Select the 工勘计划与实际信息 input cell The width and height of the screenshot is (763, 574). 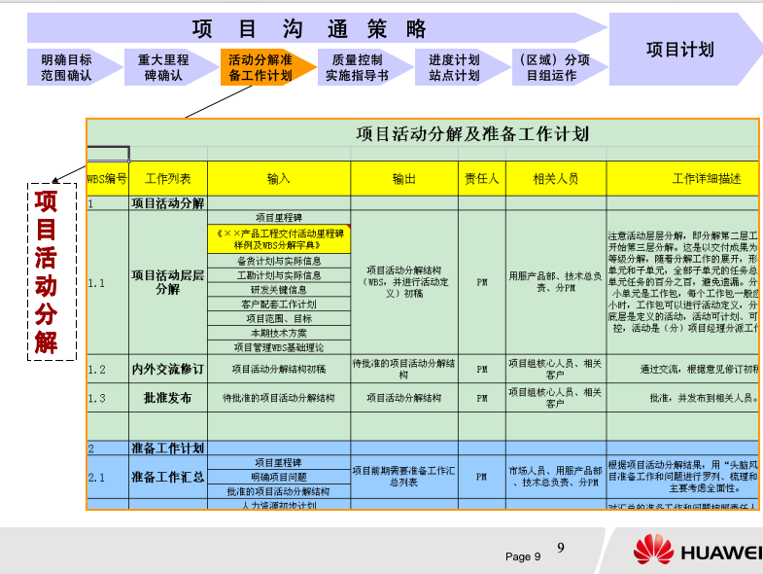(279, 275)
